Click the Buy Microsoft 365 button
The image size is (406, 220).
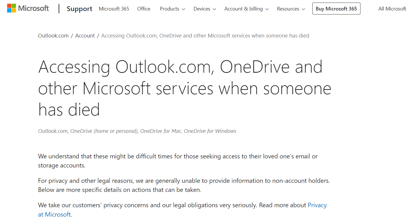pyautogui.click(x=336, y=9)
